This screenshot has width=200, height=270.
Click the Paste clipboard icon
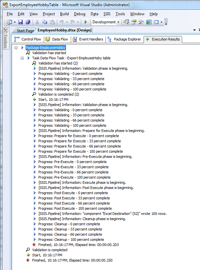(52, 22)
